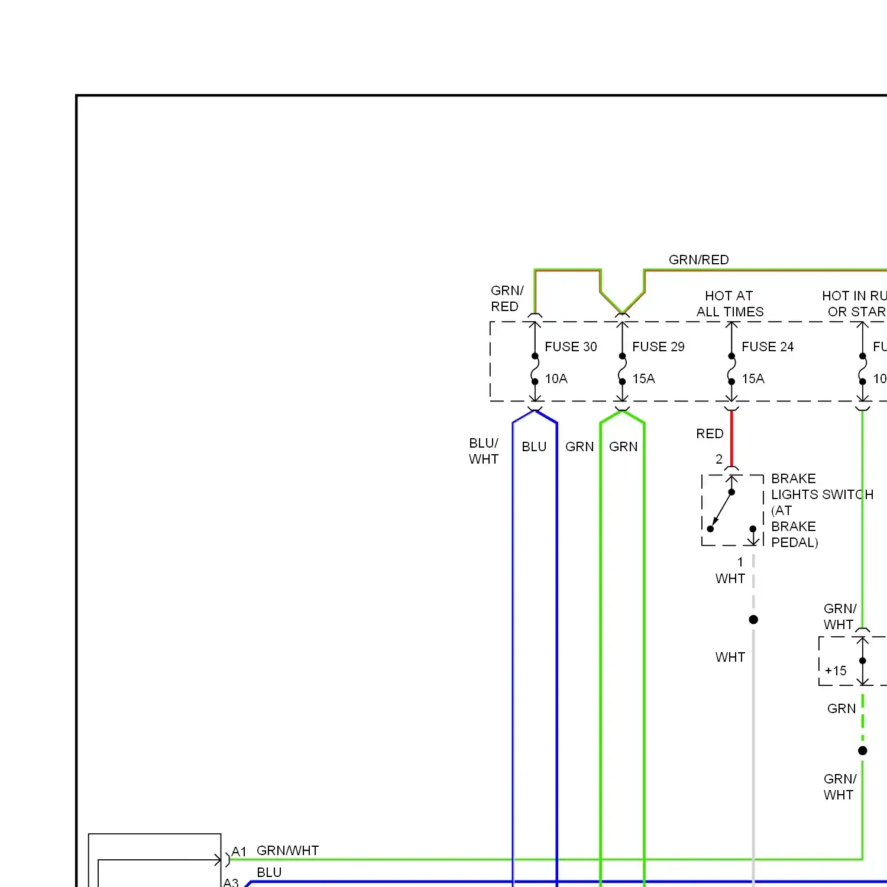Click the 10A rating beside Fuse 30

tap(556, 378)
